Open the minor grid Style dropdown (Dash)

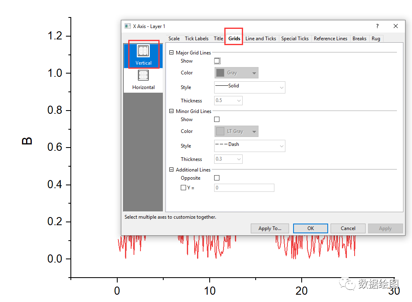250,146
